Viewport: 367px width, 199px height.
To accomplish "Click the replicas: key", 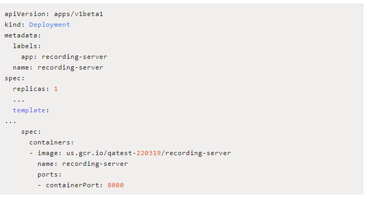I will [x=31, y=89].
